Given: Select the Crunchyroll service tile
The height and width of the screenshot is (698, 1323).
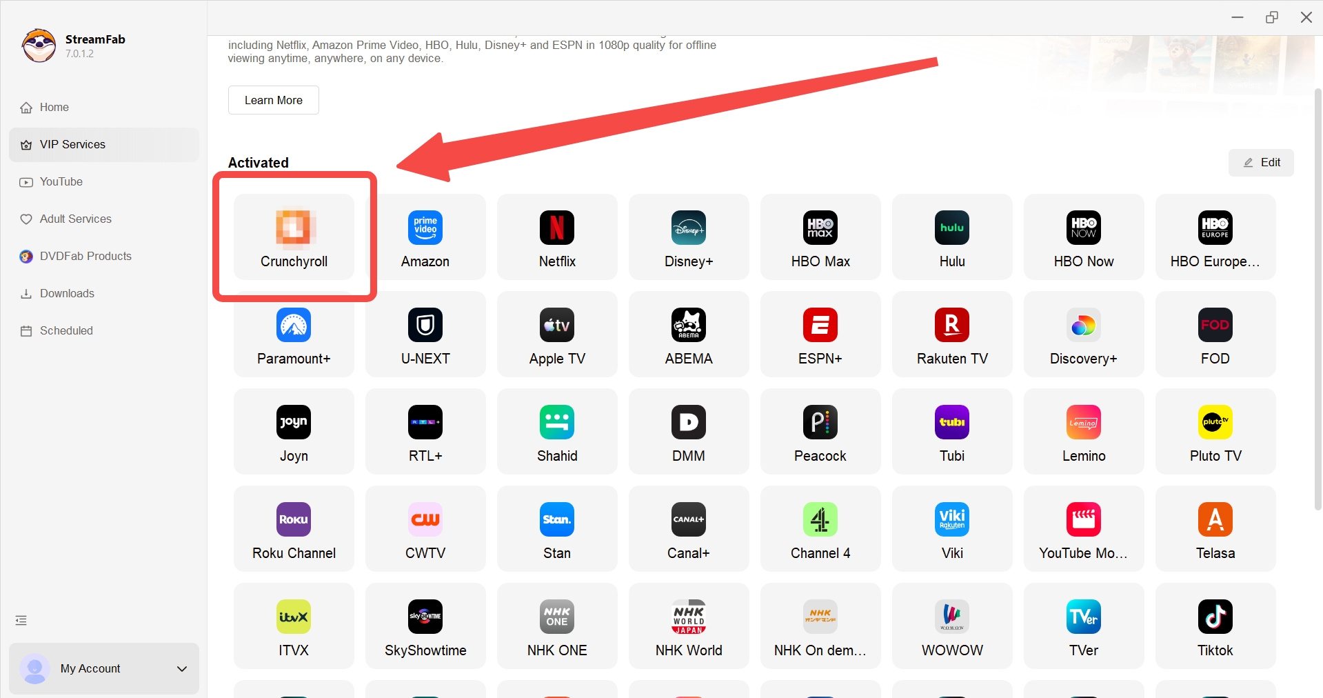Looking at the screenshot, I should click(x=294, y=237).
